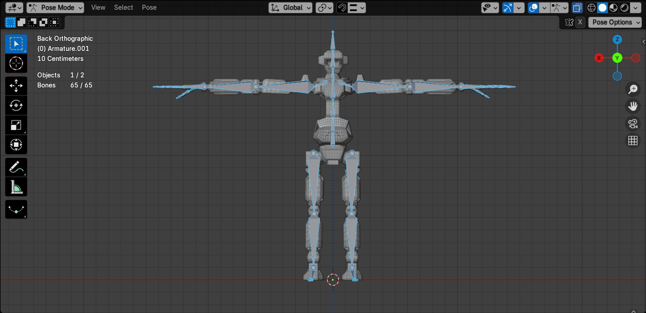The image size is (646, 313).
Task: Set selection mode to Invert
Action: (43, 23)
